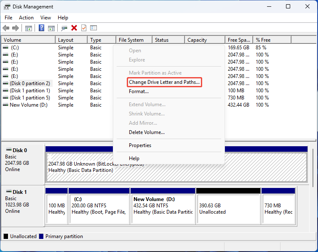This screenshot has width=318, height=252.
Task: Open the Action menu
Action: pos(26,18)
